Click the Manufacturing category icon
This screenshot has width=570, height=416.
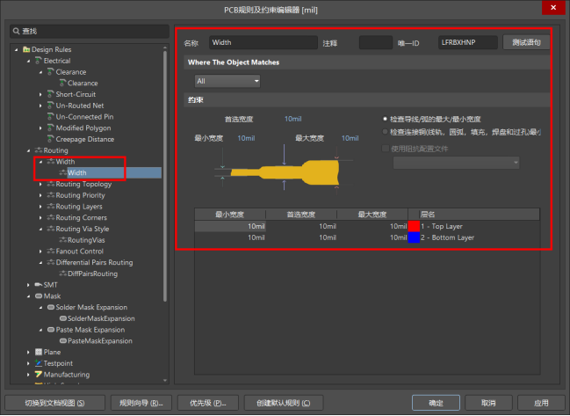point(39,375)
